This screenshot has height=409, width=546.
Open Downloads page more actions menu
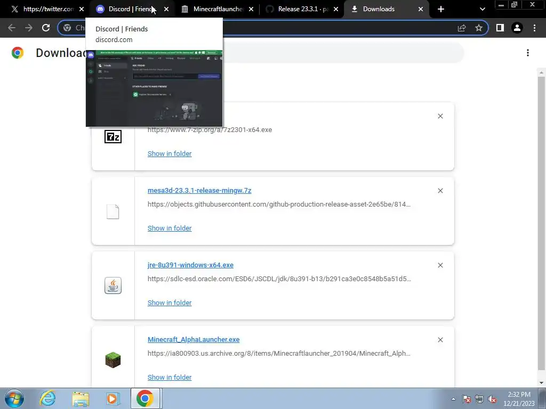tap(528, 53)
